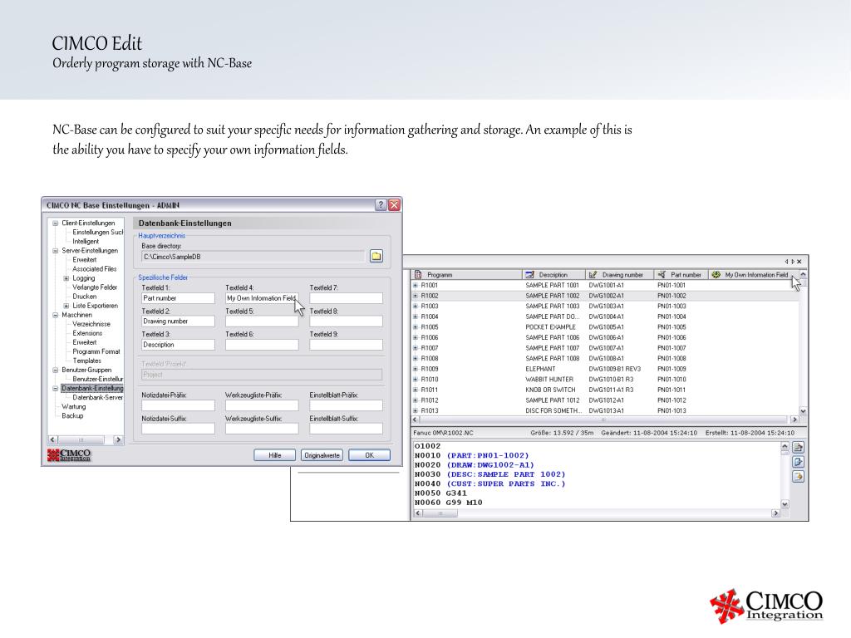Click the question mark help icon in the dialog title bar
This screenshot has height=638, width=851.
[381, 205]
